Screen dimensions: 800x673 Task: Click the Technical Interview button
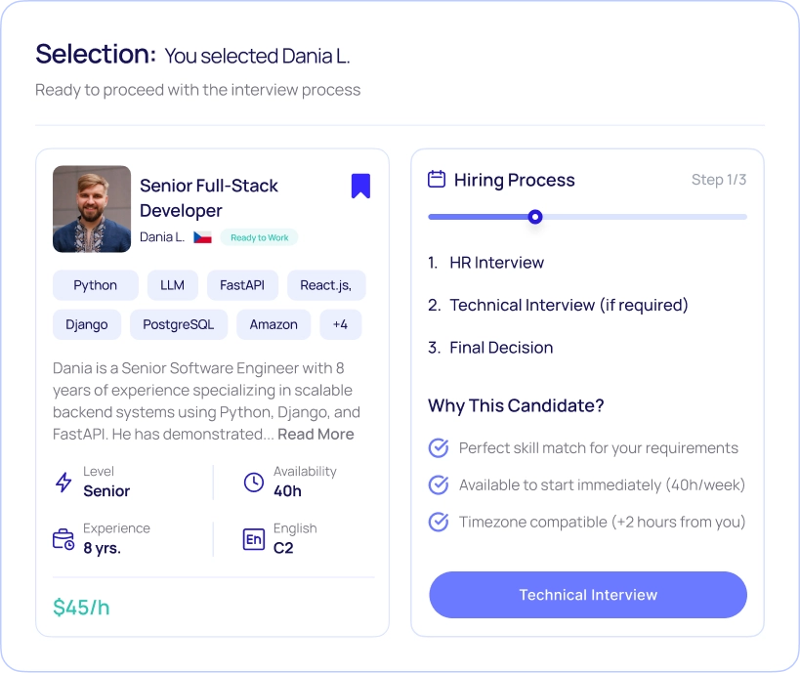coord(587,595)
